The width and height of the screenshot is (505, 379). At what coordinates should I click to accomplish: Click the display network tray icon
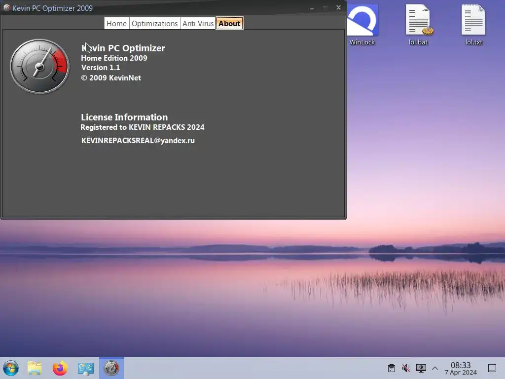421,368
